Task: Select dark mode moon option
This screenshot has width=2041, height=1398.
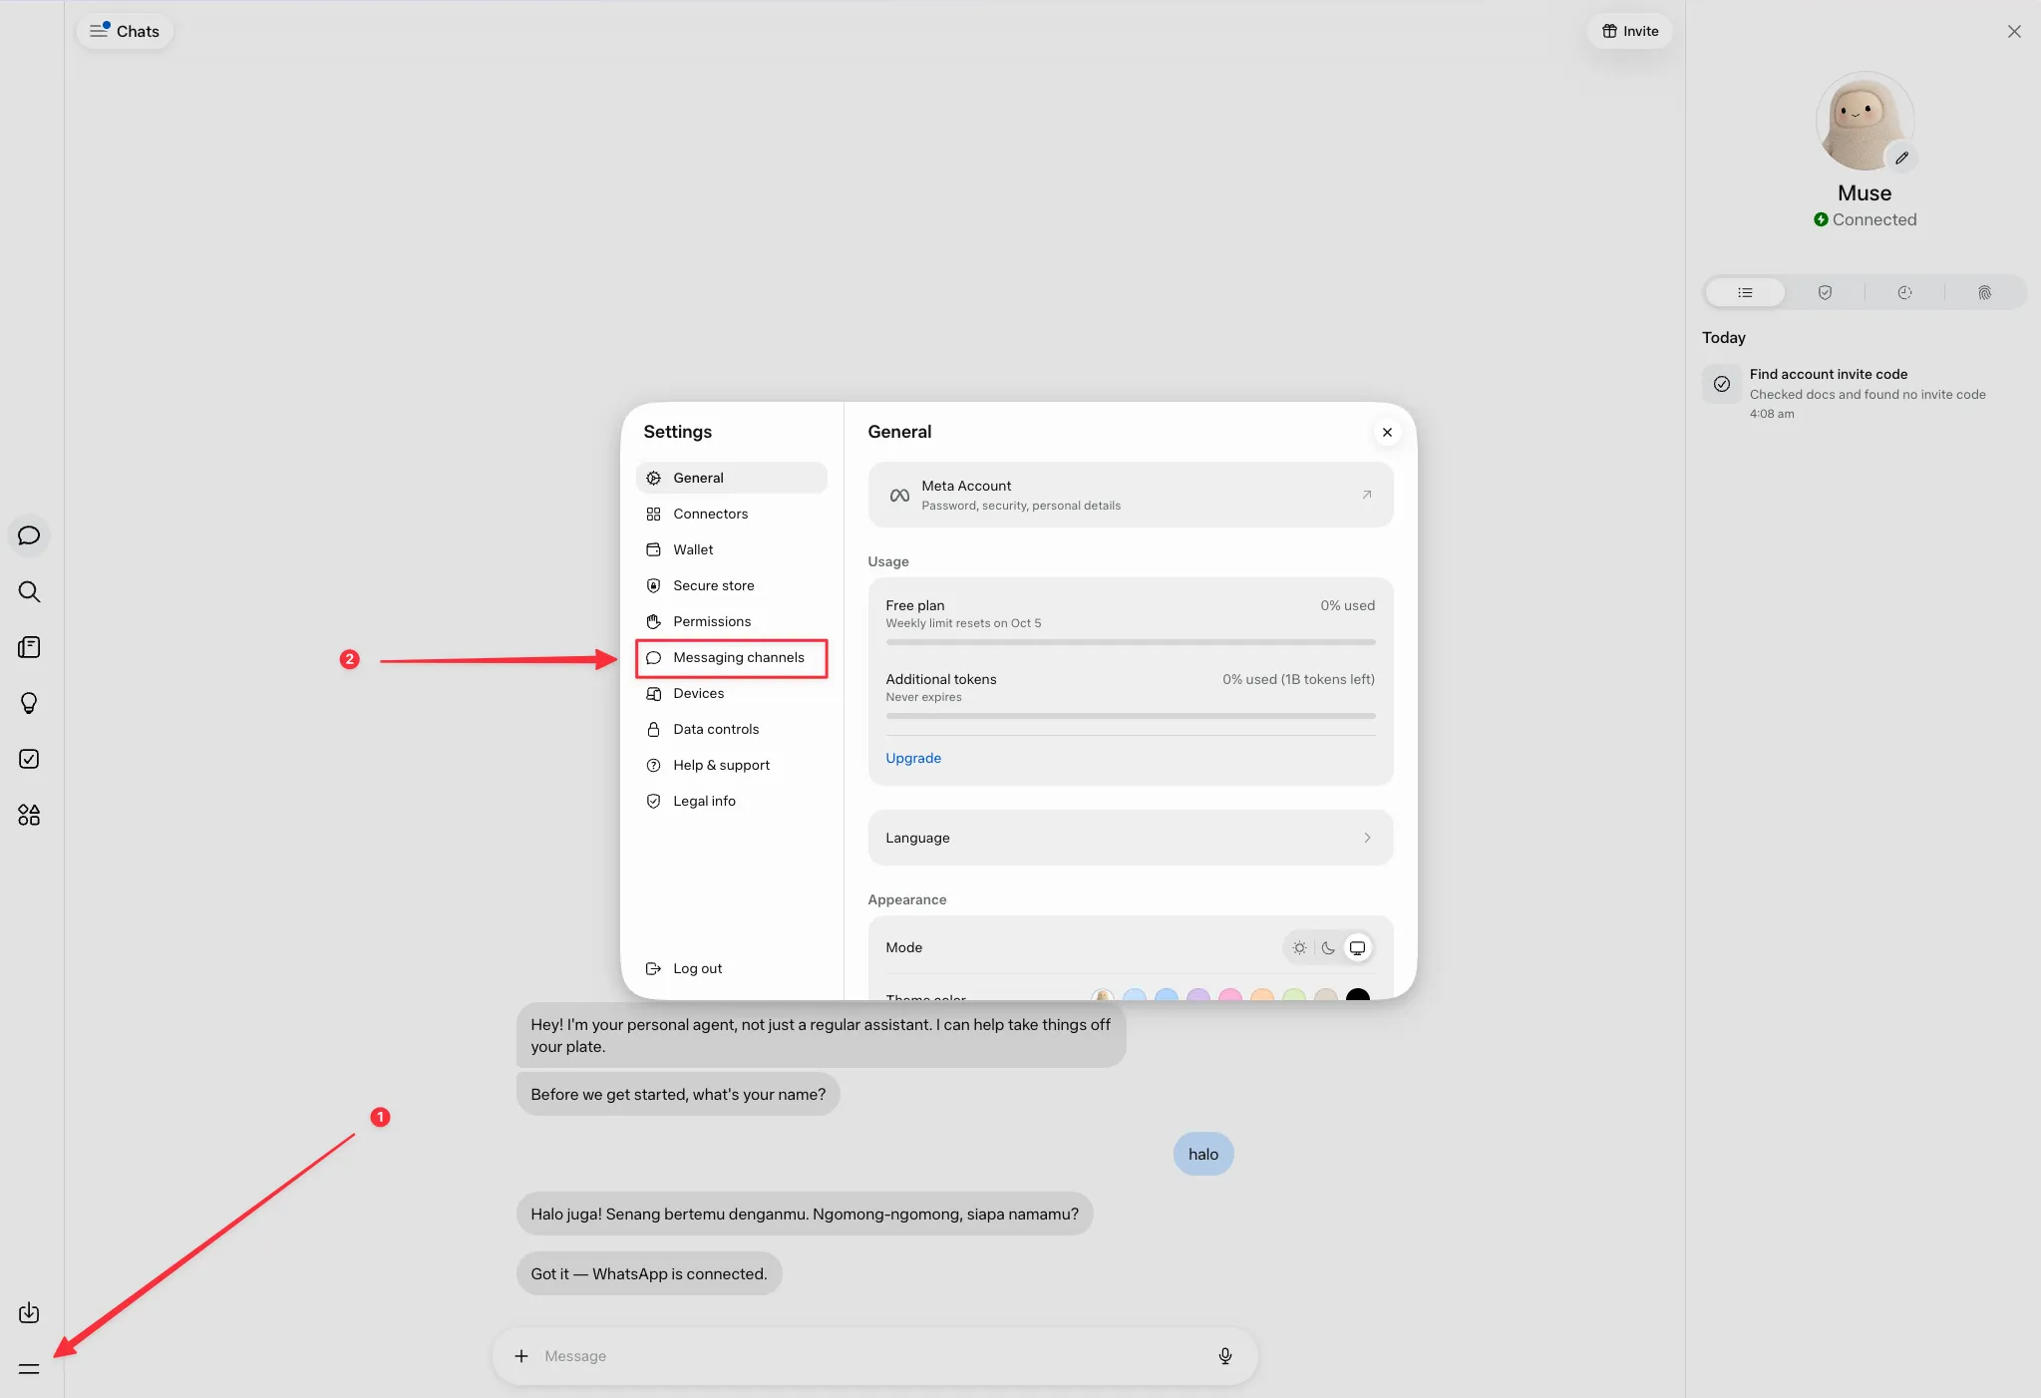Action: click(x=1327, y=947)
